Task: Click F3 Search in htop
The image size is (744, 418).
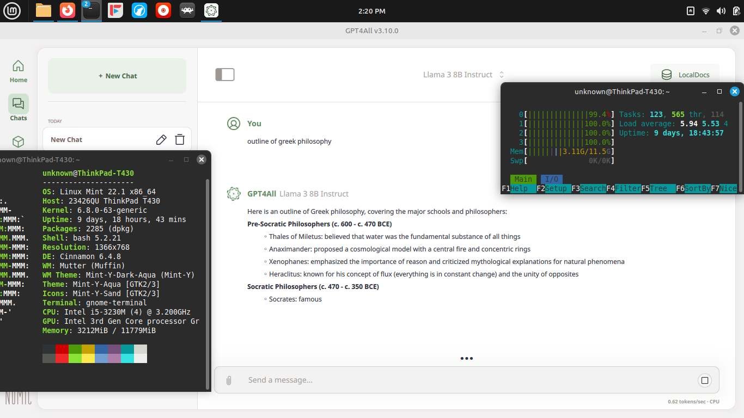Action: tap(589, 188)
